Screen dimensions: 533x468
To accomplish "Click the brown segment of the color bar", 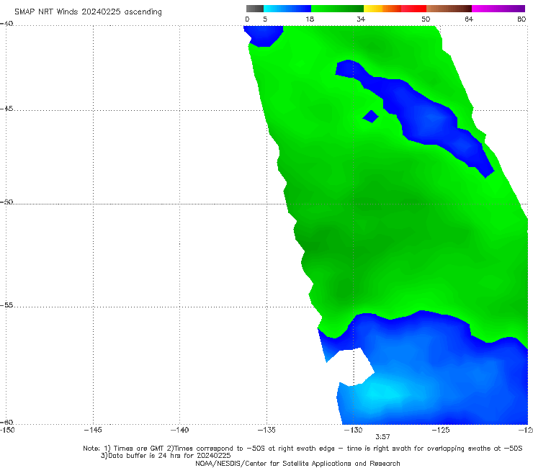I will click(x=449, y=9).
